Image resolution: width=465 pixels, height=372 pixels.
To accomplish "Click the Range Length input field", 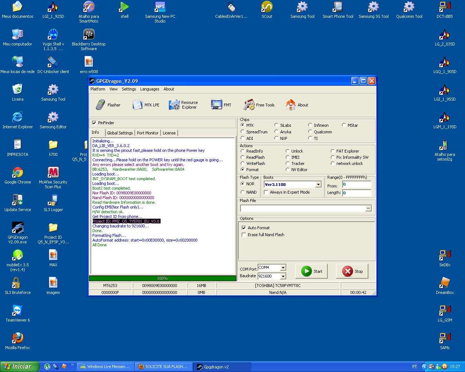I will click(x=357, y=193).
